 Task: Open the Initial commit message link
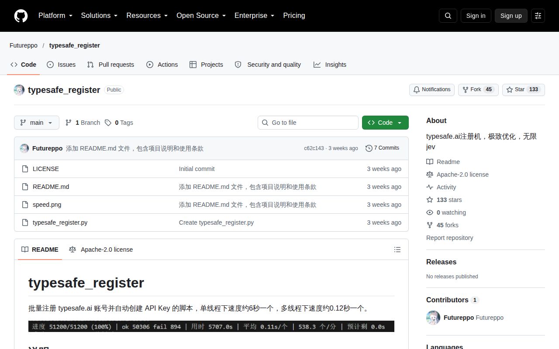pyautogui.click(x=197, y=169)
